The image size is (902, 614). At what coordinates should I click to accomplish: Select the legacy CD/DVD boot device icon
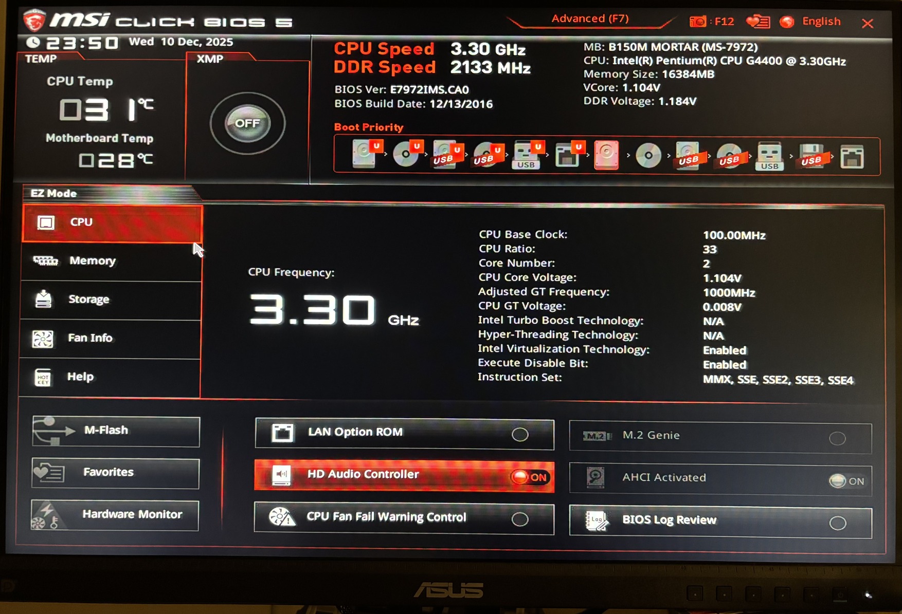click(x=648, y=155)
